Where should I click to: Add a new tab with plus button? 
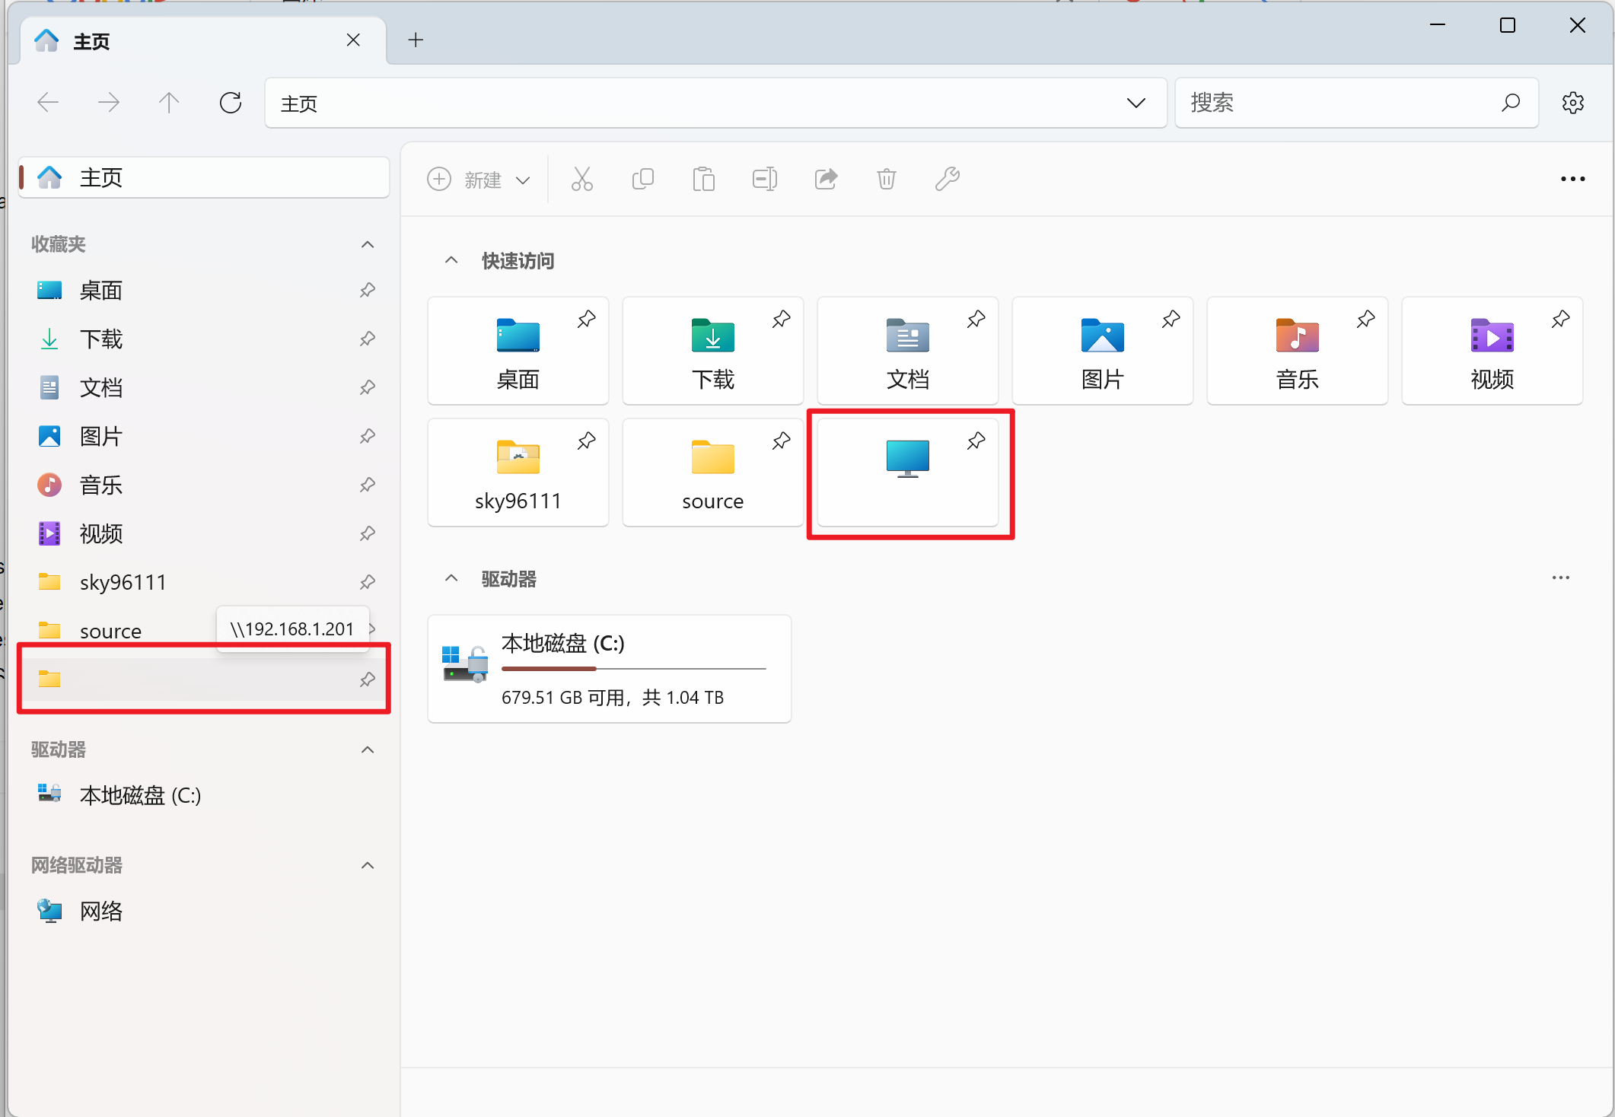(416, 40)
